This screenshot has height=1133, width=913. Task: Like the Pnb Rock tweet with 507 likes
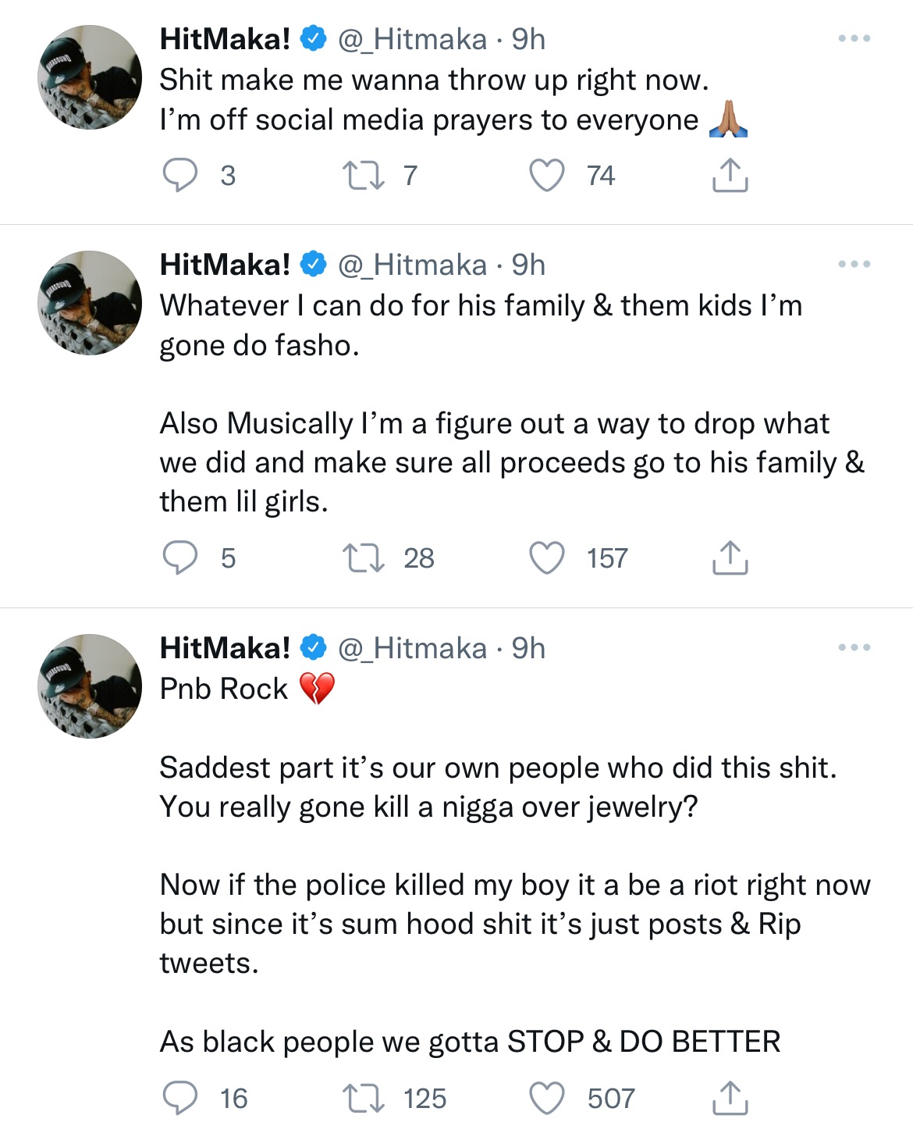click(549, 1099)
